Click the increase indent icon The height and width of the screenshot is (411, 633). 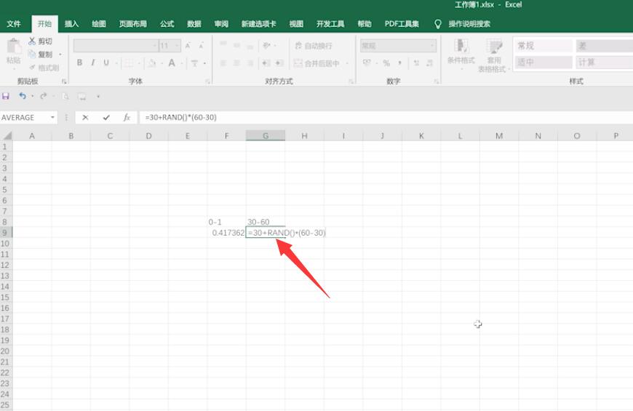(x=279, y=63)
